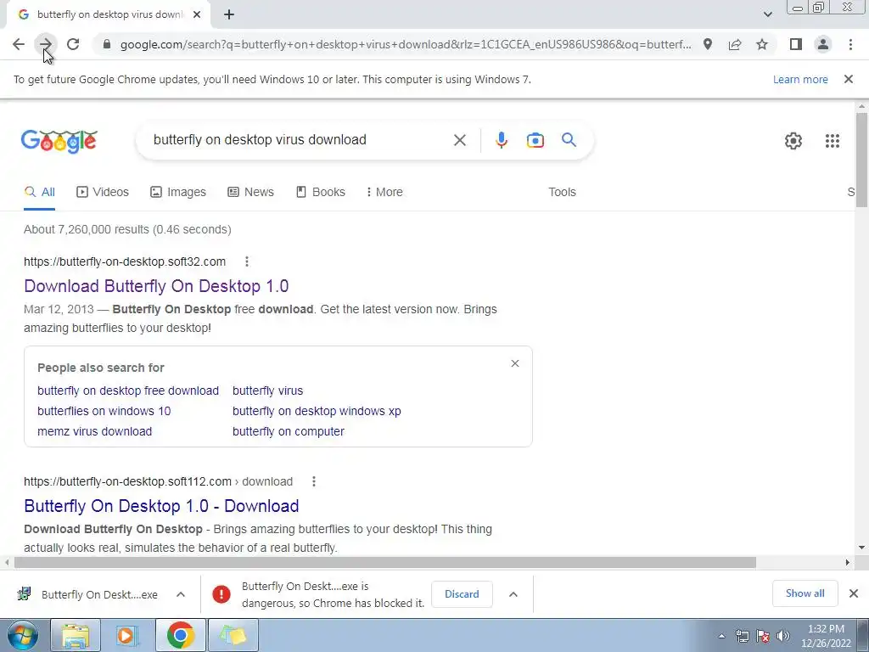Click memz virus download suggestion
Screen dimensions: 869x652
pyautogui.click(x=95, y=432)
